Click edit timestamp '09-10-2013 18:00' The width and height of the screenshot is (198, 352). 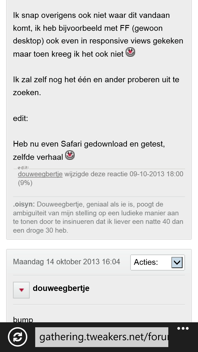coord(156,174)
